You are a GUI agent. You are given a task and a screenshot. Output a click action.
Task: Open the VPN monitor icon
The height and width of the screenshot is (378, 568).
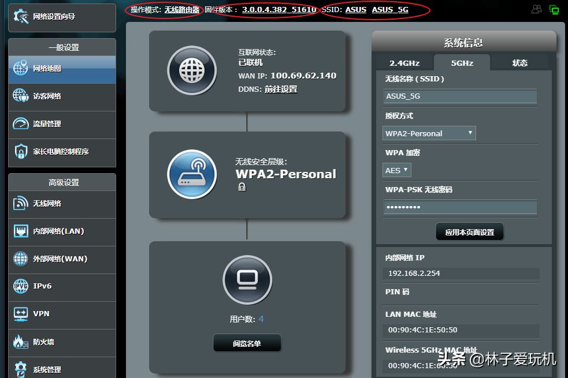(x=21, y=313)
